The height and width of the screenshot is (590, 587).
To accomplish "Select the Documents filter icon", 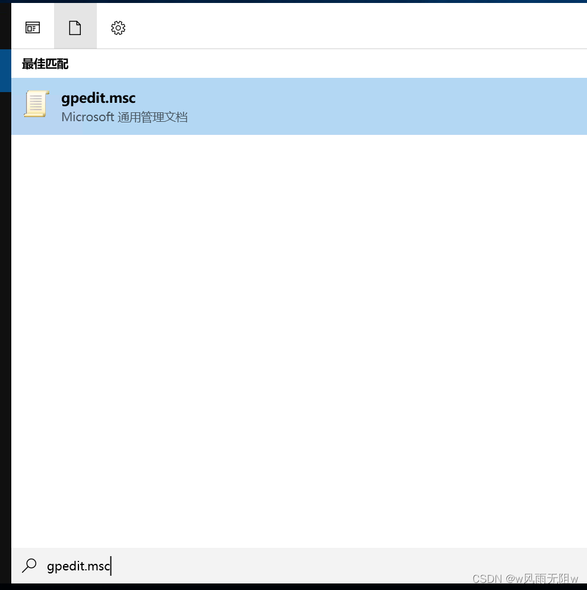I will coord(75,27).
